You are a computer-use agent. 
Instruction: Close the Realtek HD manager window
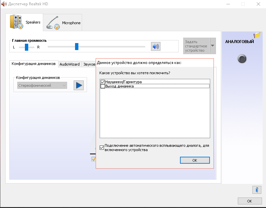258,4
